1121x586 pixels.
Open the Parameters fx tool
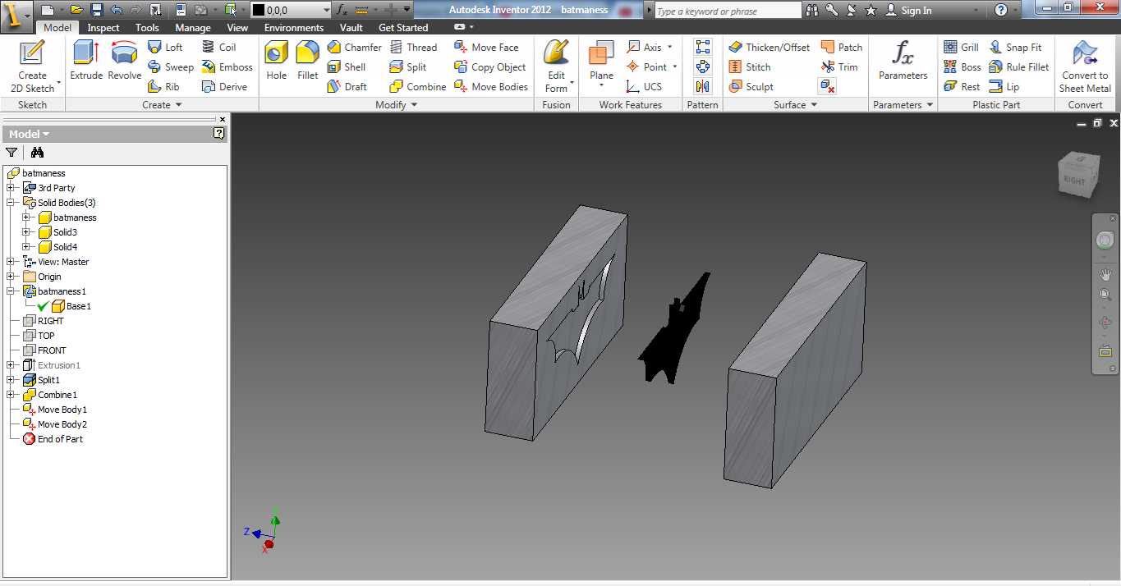point(903,62)
